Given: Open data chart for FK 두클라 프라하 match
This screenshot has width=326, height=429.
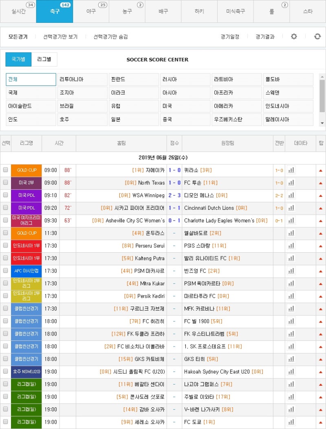Looking at the screenshot, I should click(291, 334).
